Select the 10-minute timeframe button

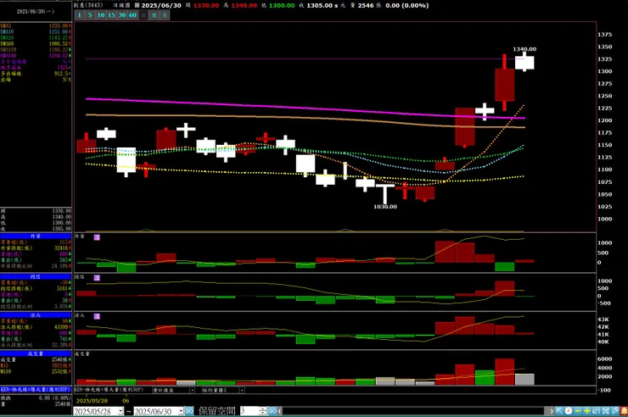tap(100, 15)
